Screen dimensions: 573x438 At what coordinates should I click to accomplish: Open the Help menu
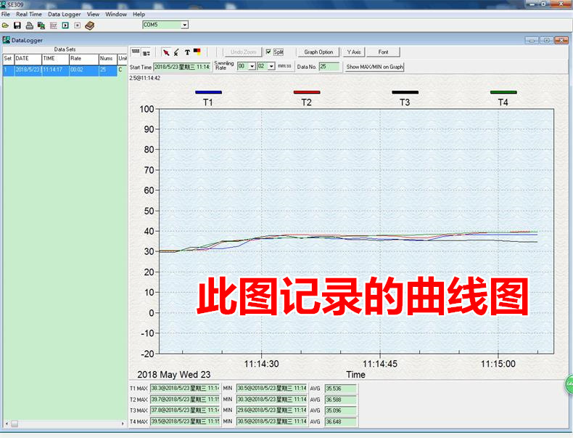139,14
